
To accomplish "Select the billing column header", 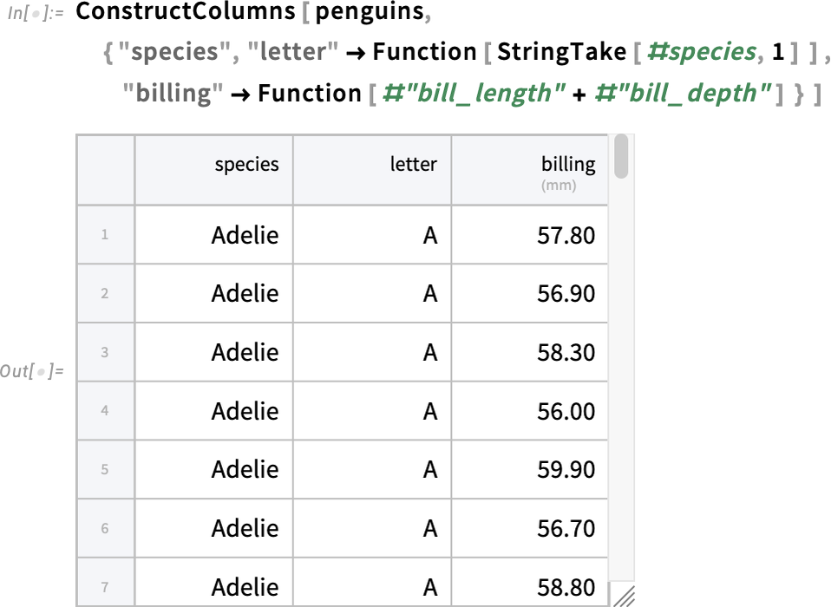I will click(529, 170).
